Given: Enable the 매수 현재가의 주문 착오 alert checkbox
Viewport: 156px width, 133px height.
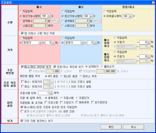Looking at the screenshot, I should coord(22,82).
